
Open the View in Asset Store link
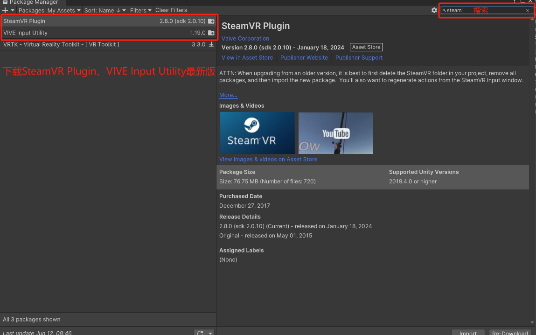coord(247,58)
